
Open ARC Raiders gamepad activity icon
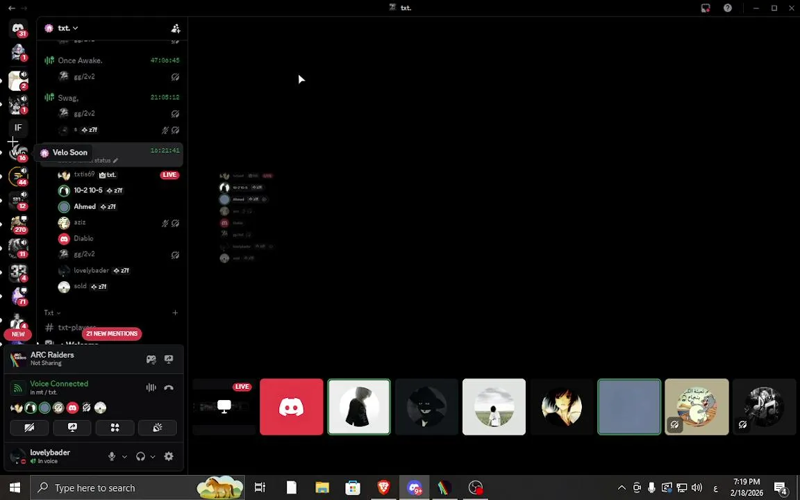click(x=151, y=359)
